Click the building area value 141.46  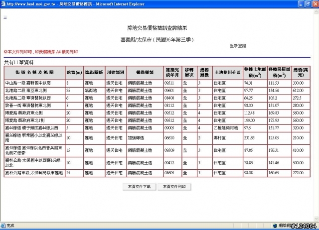pos(274,163)
